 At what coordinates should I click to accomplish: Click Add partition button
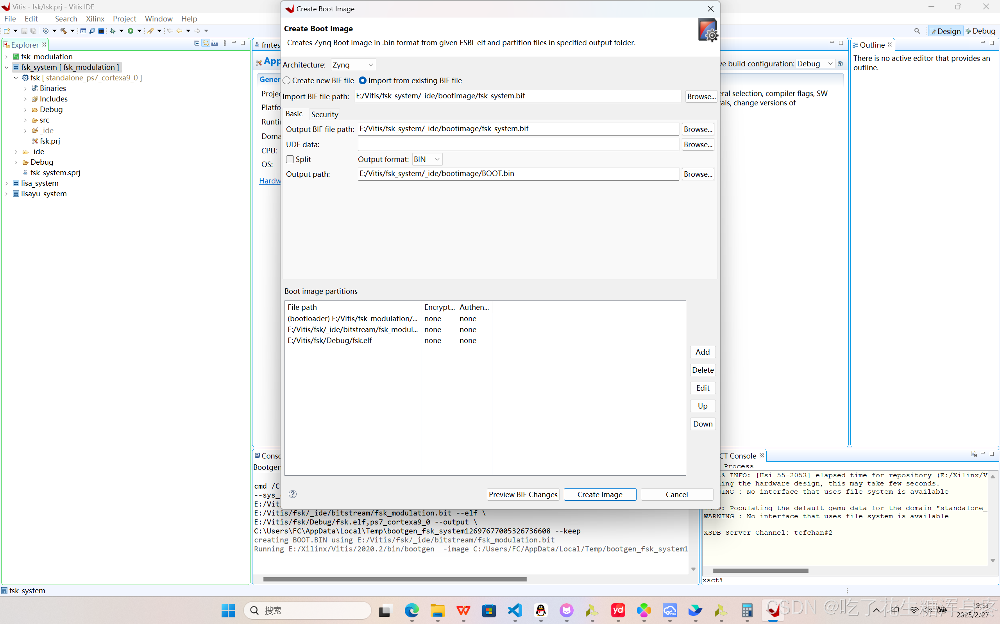703,352
